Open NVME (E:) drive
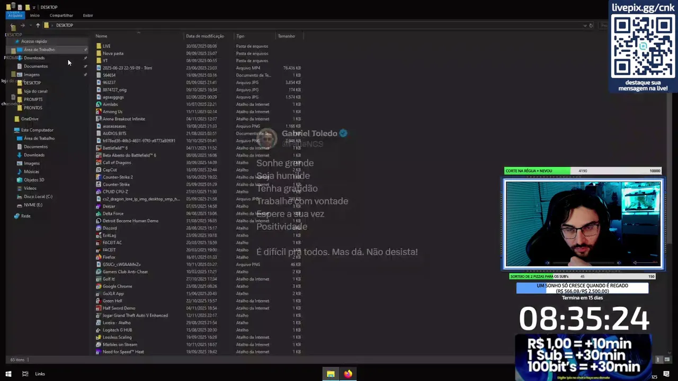The width and height of the screenshot is (678, 381). tap(33, 205)
